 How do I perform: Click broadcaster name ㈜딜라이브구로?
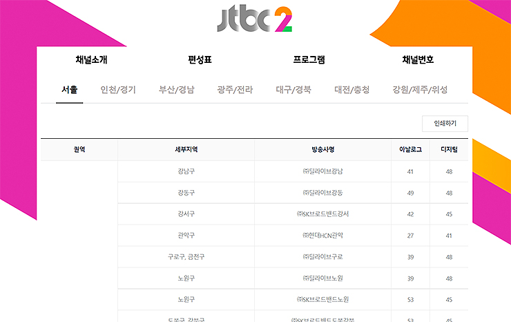[322, 257]
